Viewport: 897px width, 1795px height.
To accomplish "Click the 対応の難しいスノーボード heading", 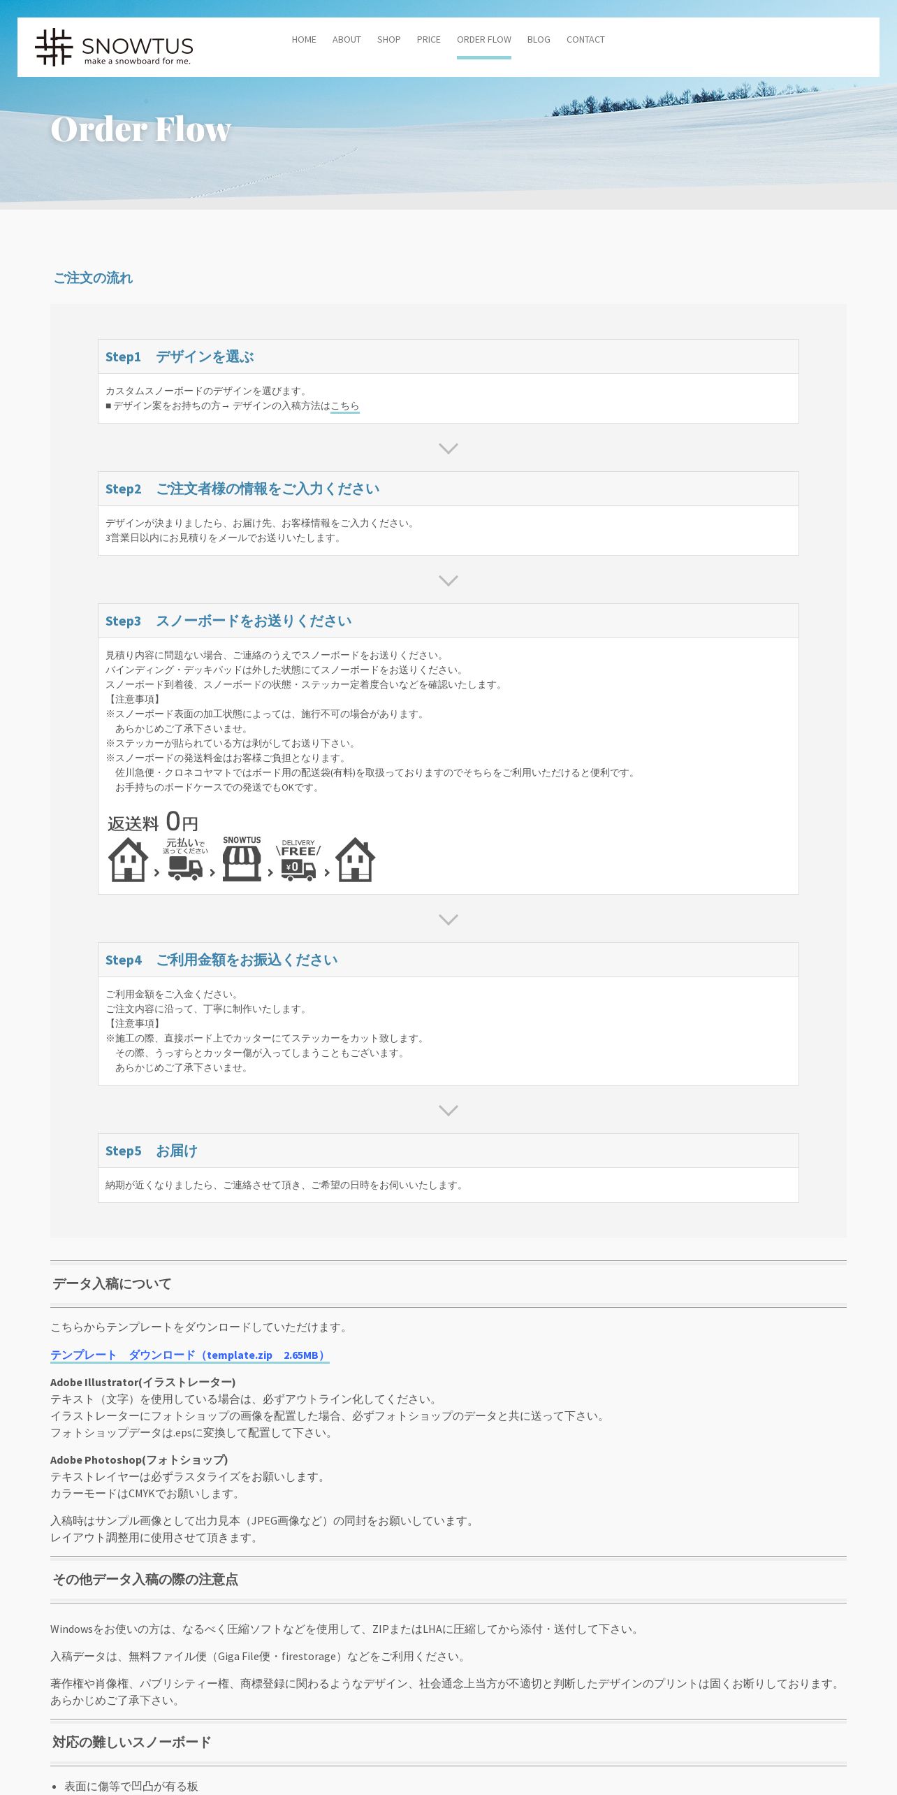I will point(131,1743).
